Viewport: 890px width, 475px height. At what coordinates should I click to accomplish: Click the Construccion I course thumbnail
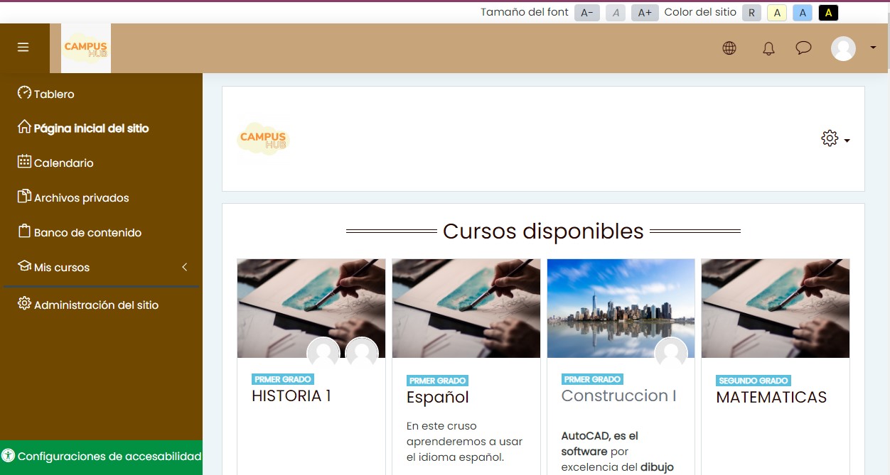620,307
